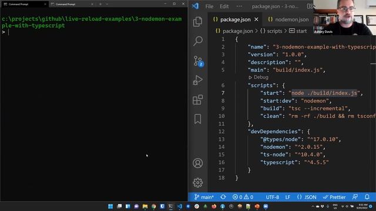Click the main* git branch indicator
Image resolution: width=376 pixels, height=211 pixels.
(204, 197)
